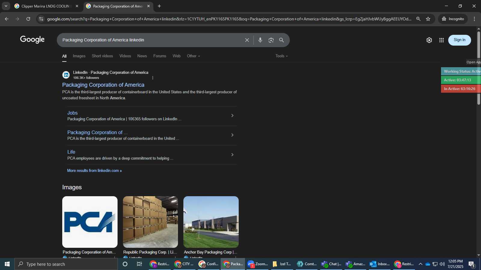Click the Sign in button

pyautogui.click(x=459, y=40)
